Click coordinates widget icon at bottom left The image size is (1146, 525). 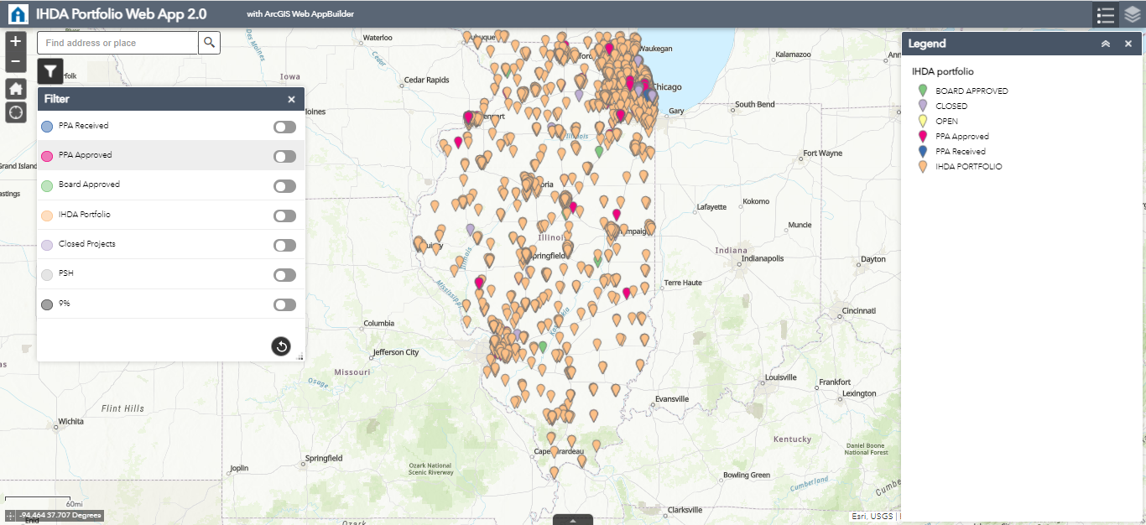click(10, 516)
